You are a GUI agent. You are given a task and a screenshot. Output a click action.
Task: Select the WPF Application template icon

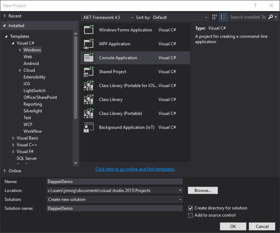(89, 44)
